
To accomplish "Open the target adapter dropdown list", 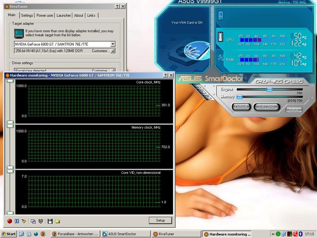I will pos(113,44).
